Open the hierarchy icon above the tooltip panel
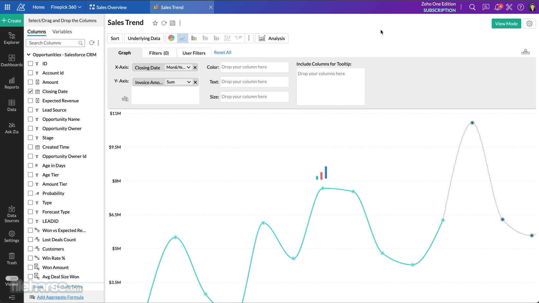The image size is (539, 303). [526, 52]
